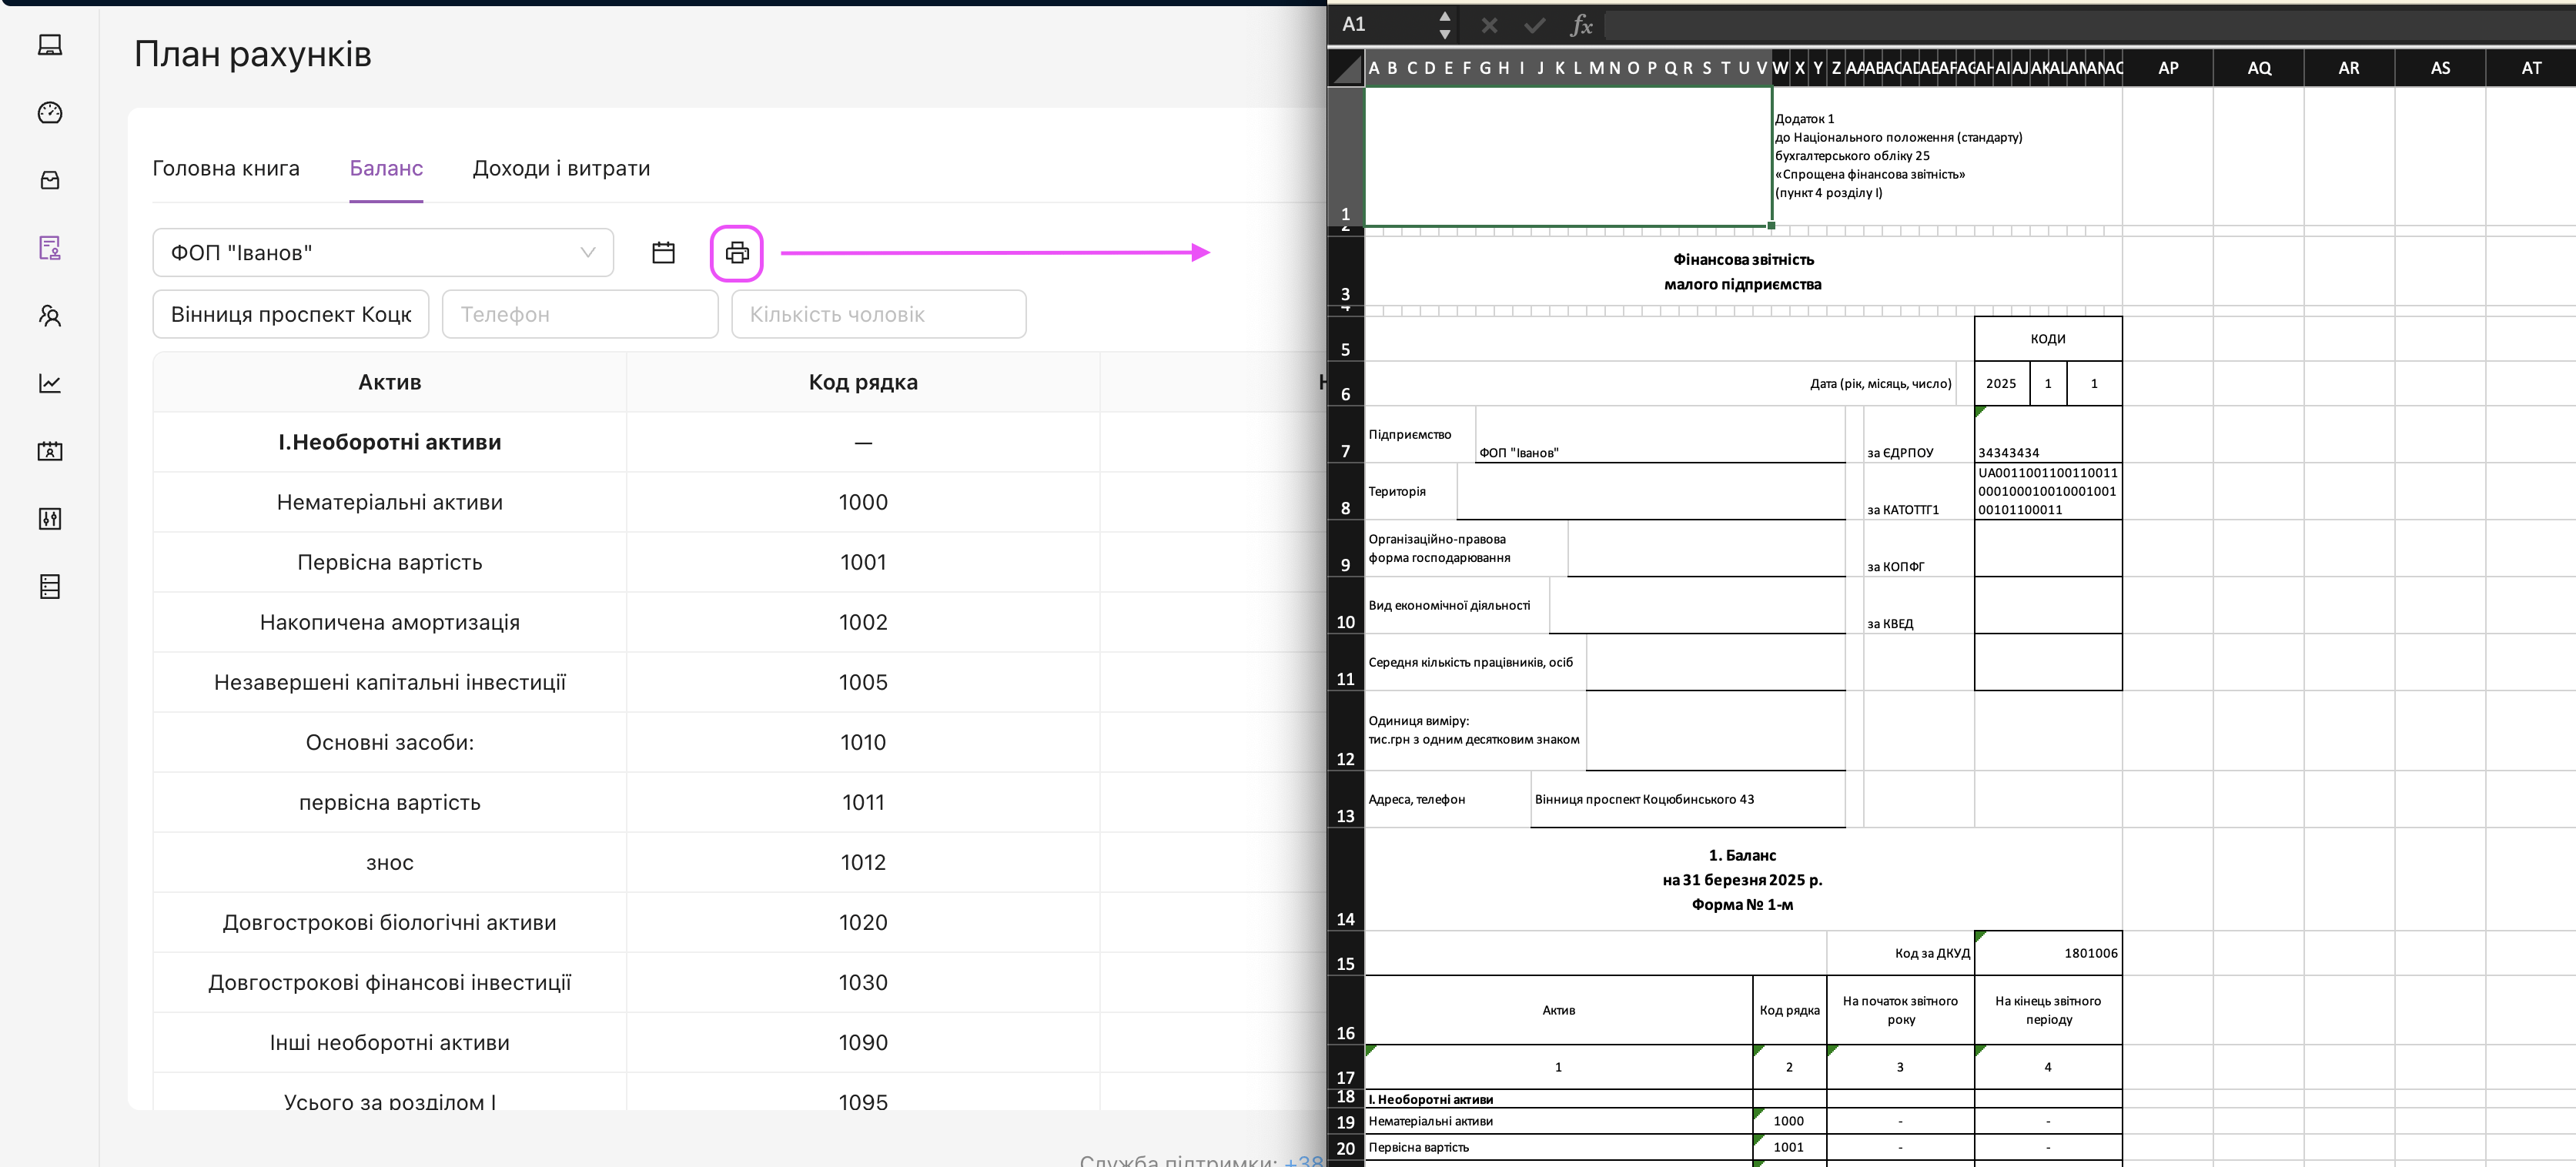Open the Доходи і витрати tab
This screenshot has width=2576, height=1167.
[x=561, y=168]
